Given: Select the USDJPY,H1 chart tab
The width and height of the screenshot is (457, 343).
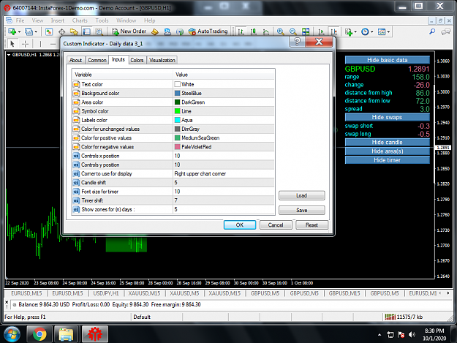Looking at the screenshot, I should (x=105, y=293).
